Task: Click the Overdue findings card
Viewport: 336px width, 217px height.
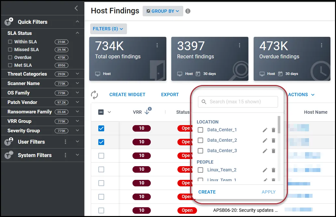Action: [292, 59]
